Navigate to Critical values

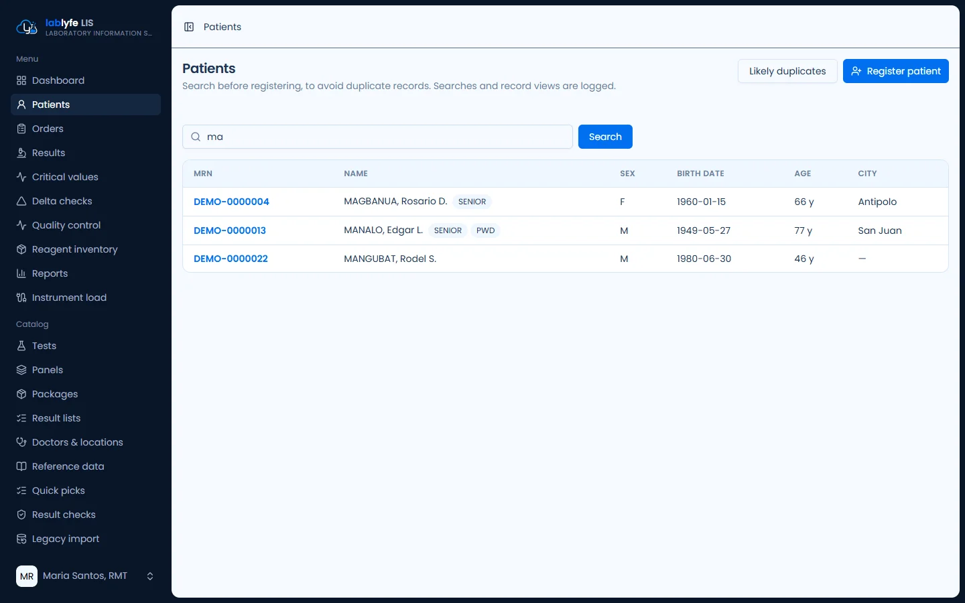pyautogui.click(x=86, y=177)
